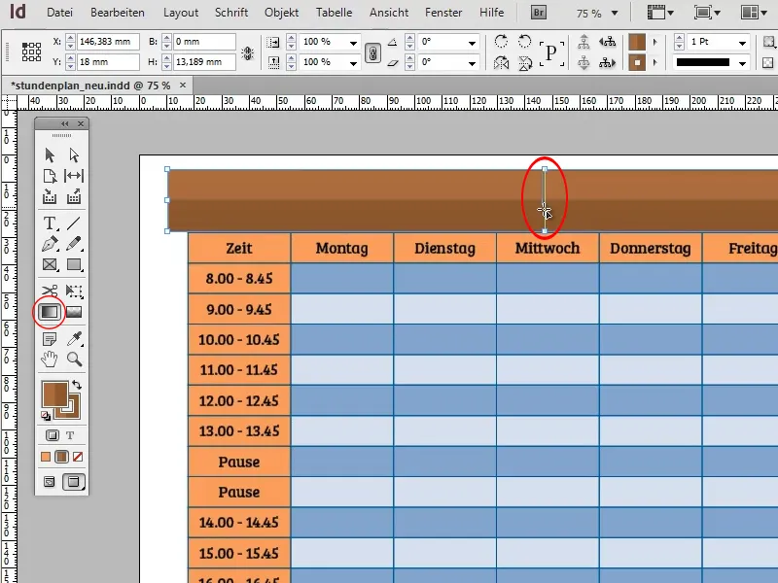Select the Content Collector tool
This screenshot has width=778, height=583.
50,197
